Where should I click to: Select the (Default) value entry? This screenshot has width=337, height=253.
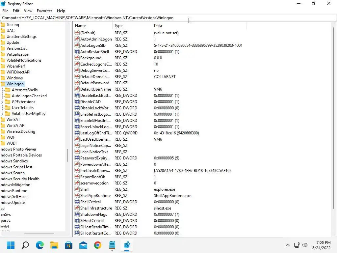[88, 33]
